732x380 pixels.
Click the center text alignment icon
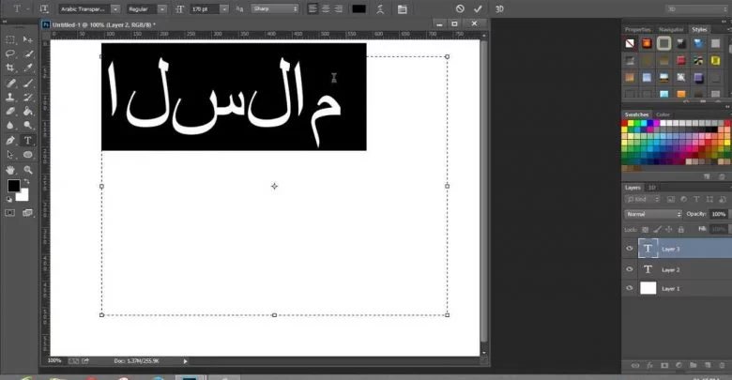pyautogui.click(x=327, y=8)
